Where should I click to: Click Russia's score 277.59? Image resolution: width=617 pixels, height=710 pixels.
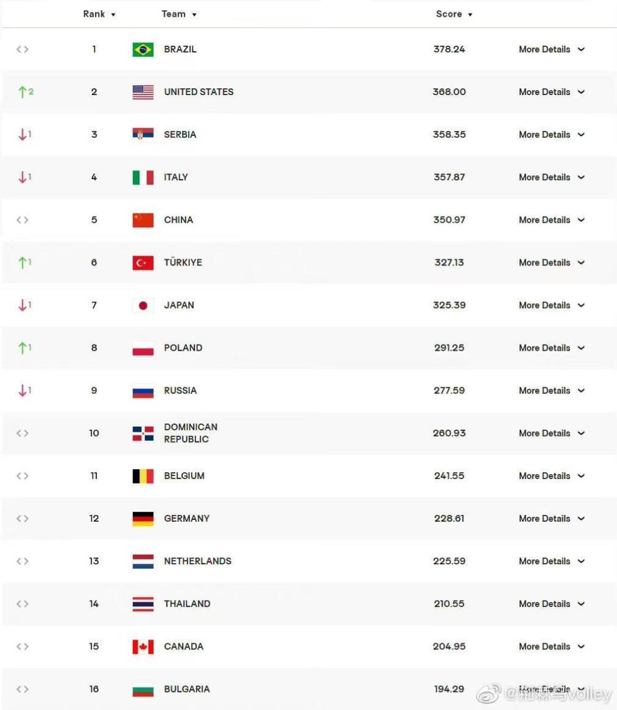(x=449, y=391)
